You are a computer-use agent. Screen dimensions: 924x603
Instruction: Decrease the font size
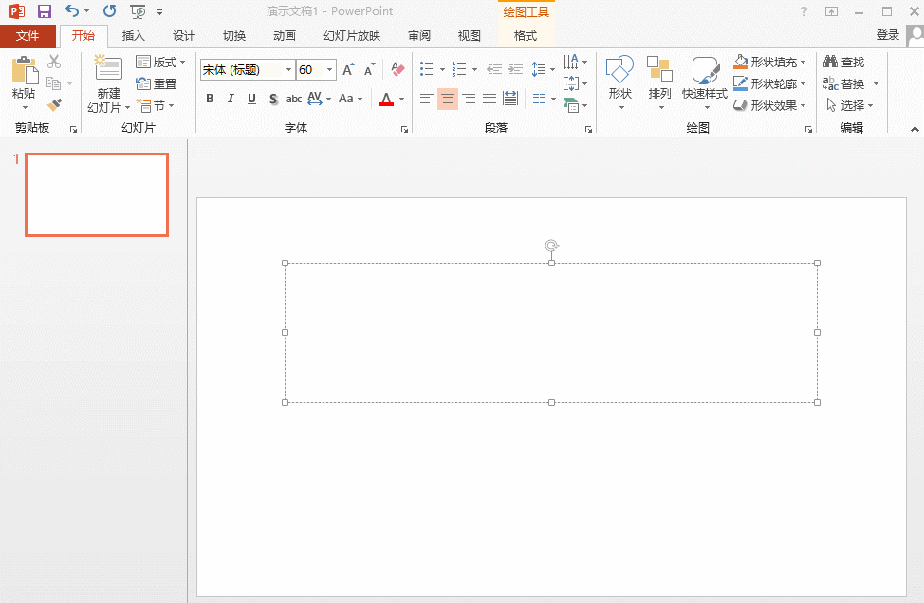click(369, 69)
